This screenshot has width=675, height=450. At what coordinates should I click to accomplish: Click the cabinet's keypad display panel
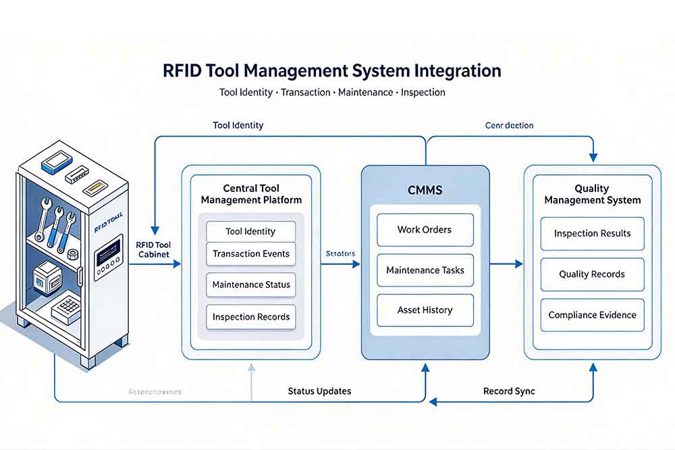tap(109, 257)
